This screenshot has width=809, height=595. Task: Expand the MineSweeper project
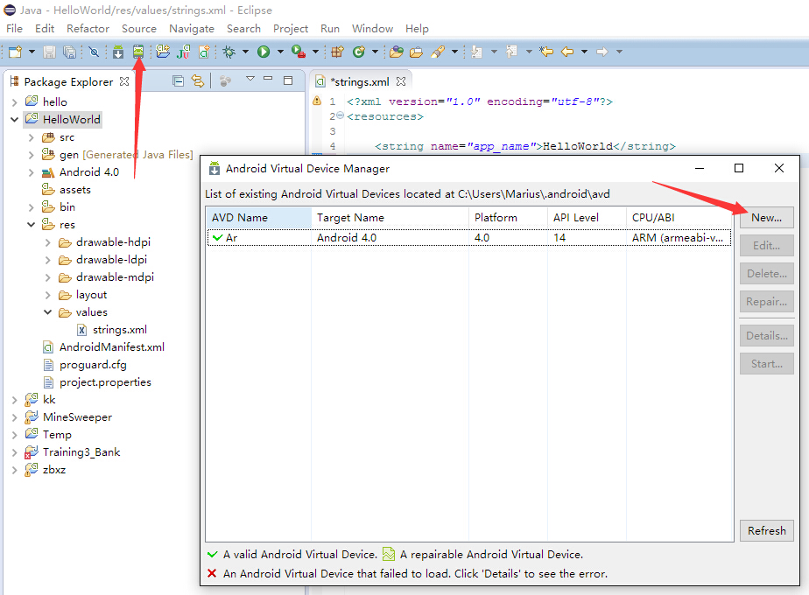(x=15, y=417)
